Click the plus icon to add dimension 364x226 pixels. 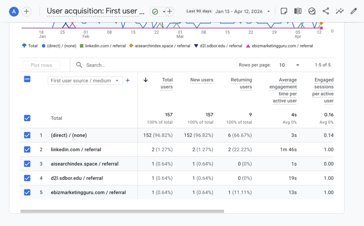(128, 81)
